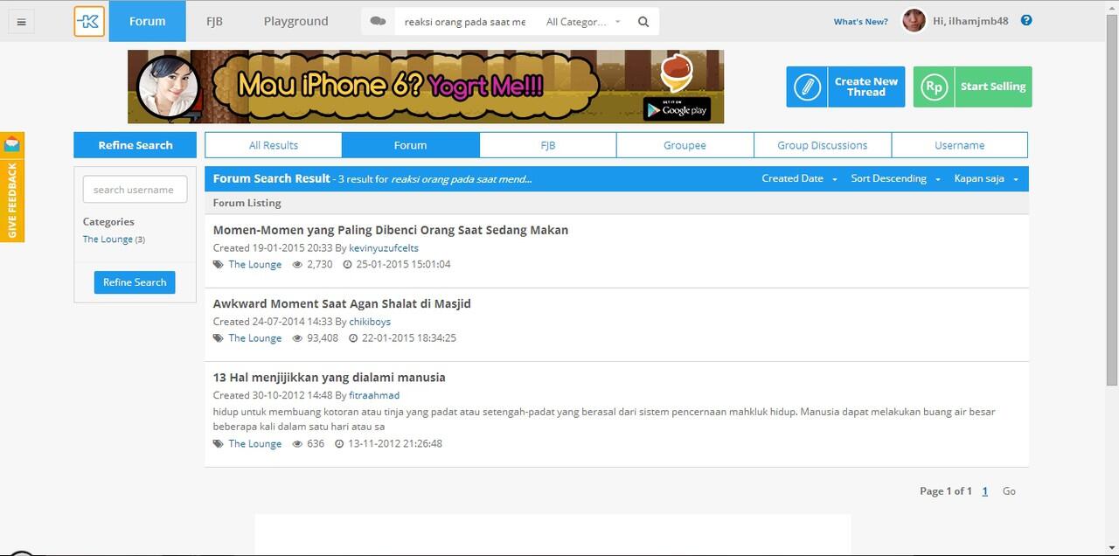Open the All Categories dropdown
1119x556 pixels.
583,22
